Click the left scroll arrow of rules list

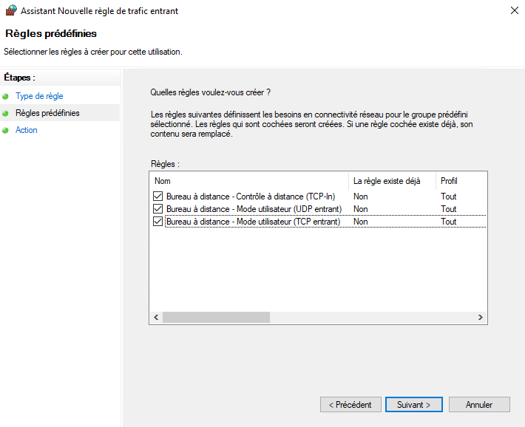pyautogui.click(x=156, y=317)
